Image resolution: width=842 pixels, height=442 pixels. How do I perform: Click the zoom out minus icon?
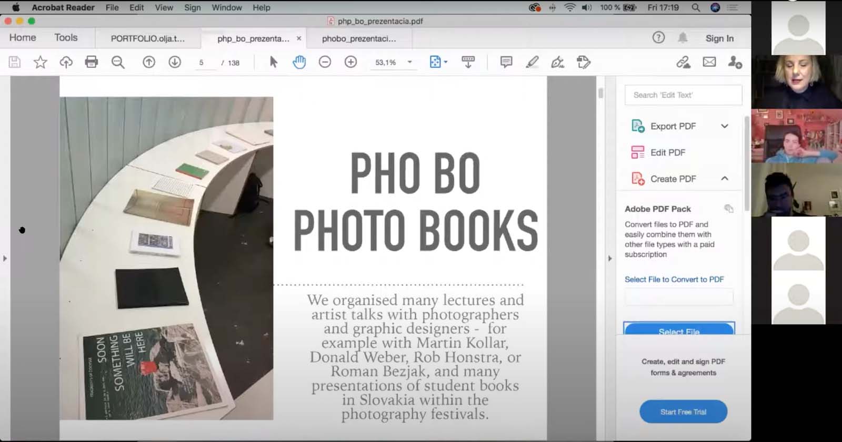pos(325,62)
